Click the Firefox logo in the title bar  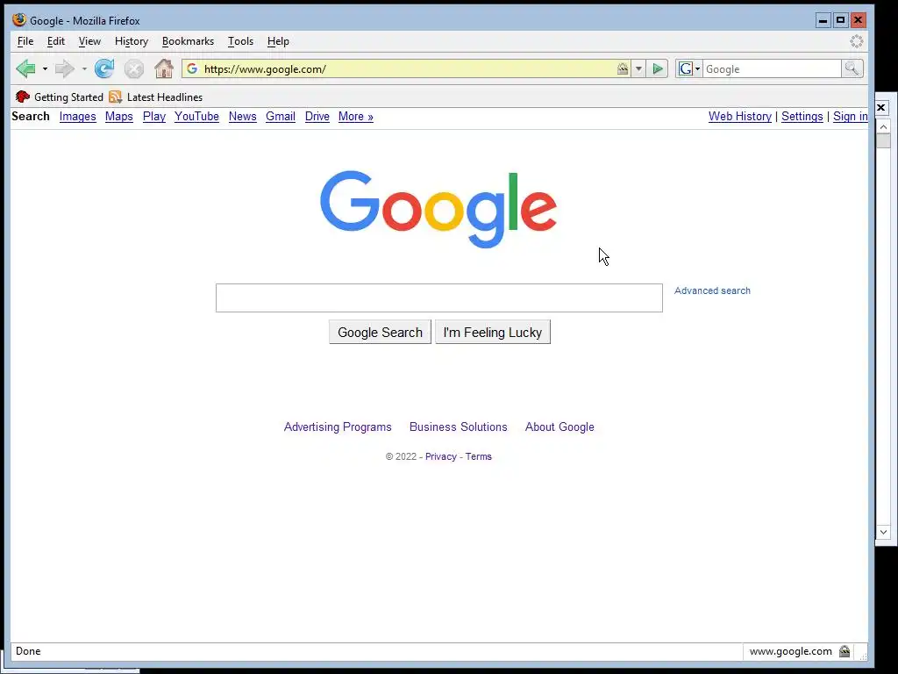tap(19, 20)
